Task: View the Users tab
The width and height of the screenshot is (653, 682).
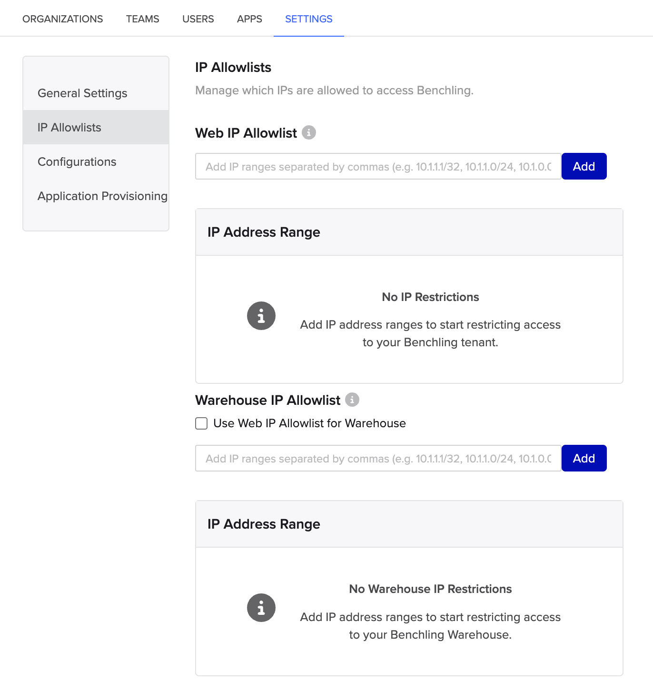Action: pyautogui.click(x=198, y=19)
